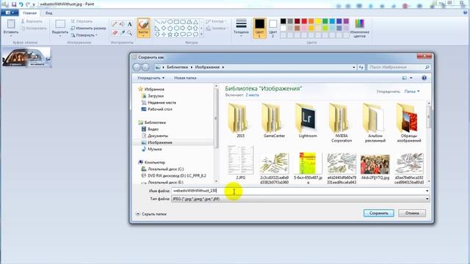Select the 2.JPG thumbnail
The image size is (470, 264).
(240, 163)
